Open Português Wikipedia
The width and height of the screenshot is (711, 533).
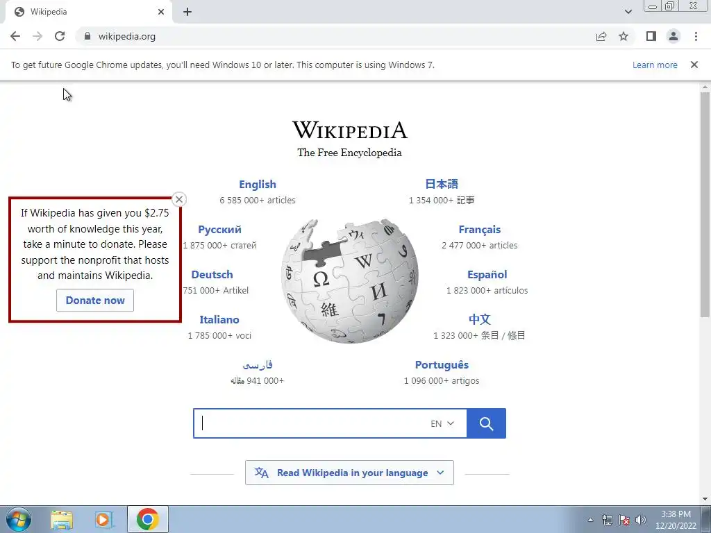(442, 365)
